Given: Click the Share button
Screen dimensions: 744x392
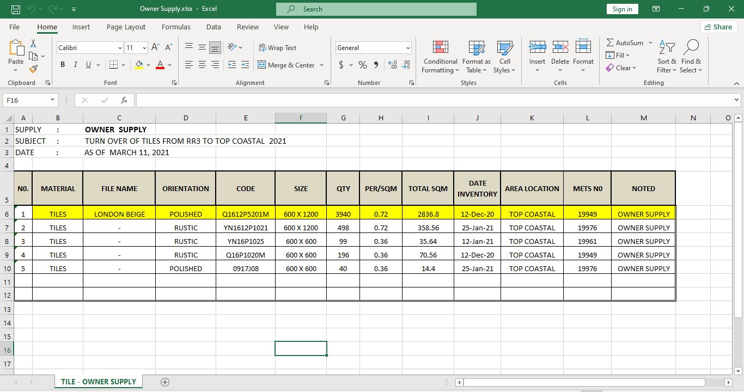Looking at the screenshot, I should (x=718, y=27).
